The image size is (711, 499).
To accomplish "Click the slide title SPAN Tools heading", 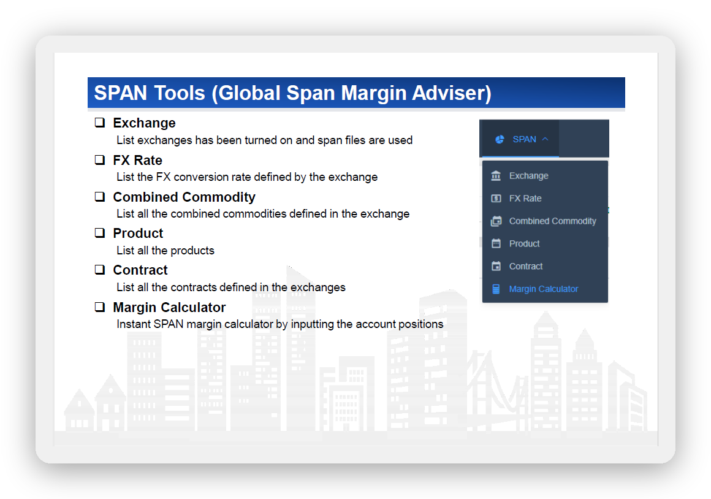I will tap(292, 93).
